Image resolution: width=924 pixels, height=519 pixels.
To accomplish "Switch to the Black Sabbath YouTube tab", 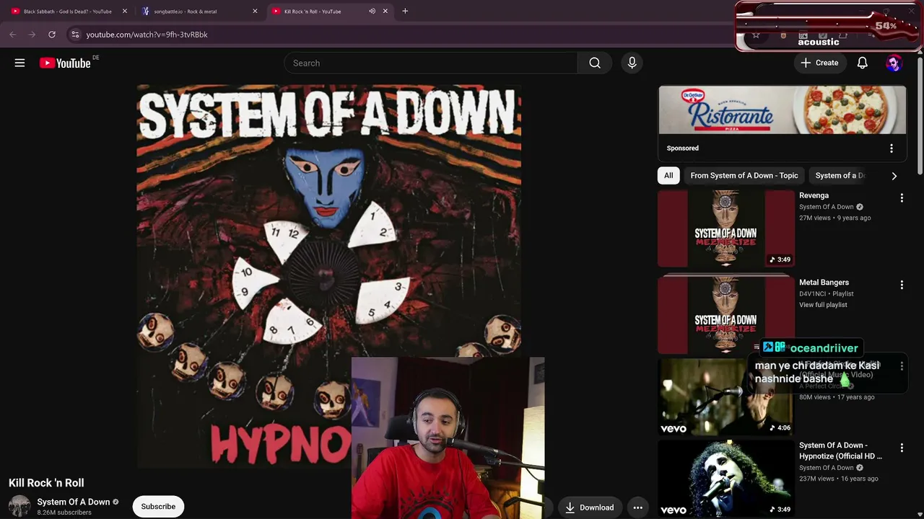I will click(x=67, y=12).
